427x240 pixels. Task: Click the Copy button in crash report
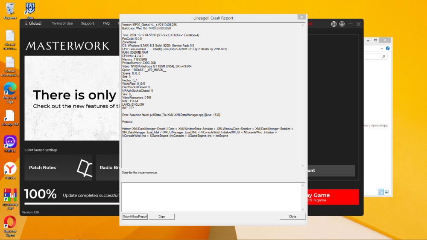click(x=162, y=217)
